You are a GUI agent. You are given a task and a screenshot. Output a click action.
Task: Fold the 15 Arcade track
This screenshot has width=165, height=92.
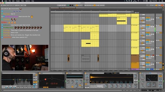(132, 18)
